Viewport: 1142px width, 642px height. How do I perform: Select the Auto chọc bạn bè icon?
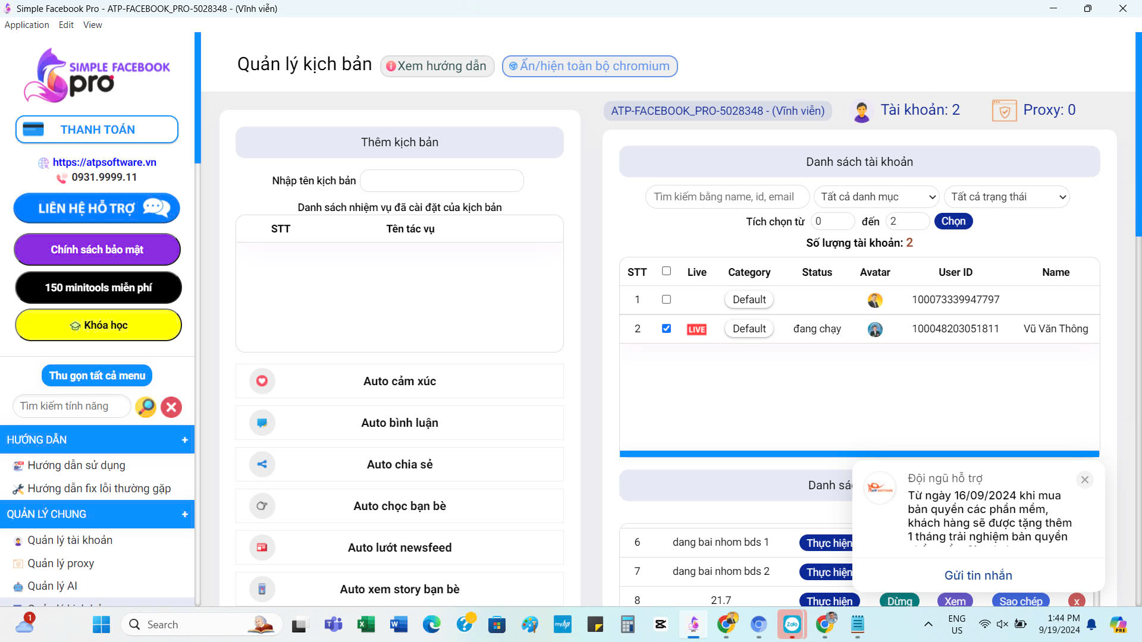262,506
